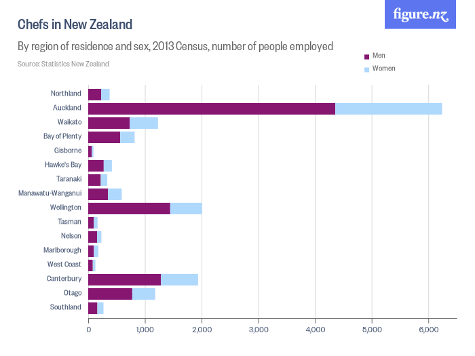Click the Auckland men purple bar
This screenshot has width=475, height=356.
coord(211,108)
